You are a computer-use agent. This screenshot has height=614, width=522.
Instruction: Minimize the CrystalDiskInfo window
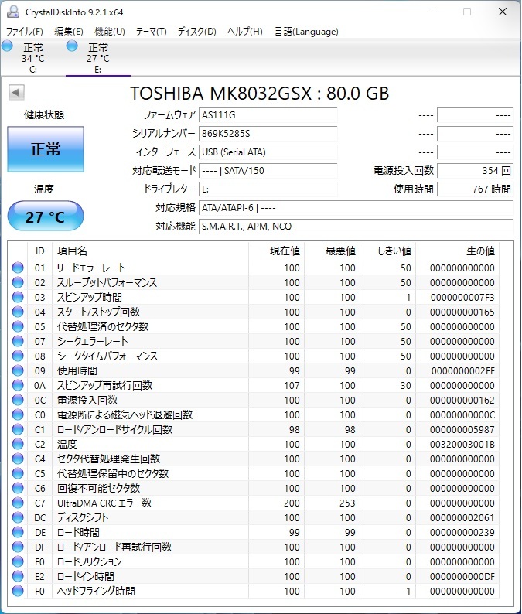point(432,12)
